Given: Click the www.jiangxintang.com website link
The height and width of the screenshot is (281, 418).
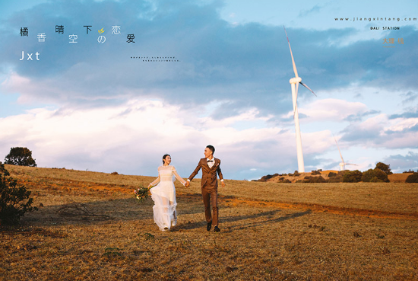Looking at the screenshot, I should pos(375,19).
